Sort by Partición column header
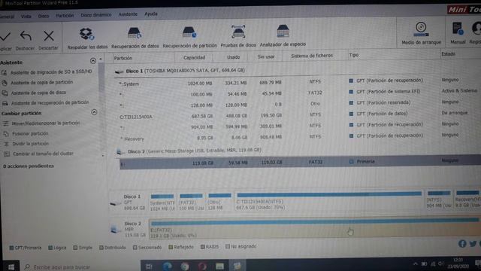This screenshot has height=271, width=481. point(123,58)
